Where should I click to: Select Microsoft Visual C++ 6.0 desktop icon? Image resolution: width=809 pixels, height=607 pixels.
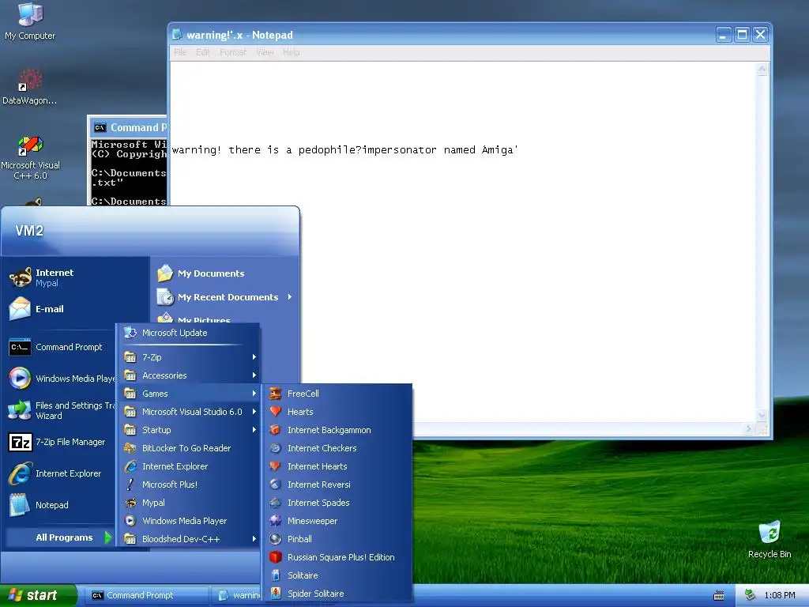point(30,157)
